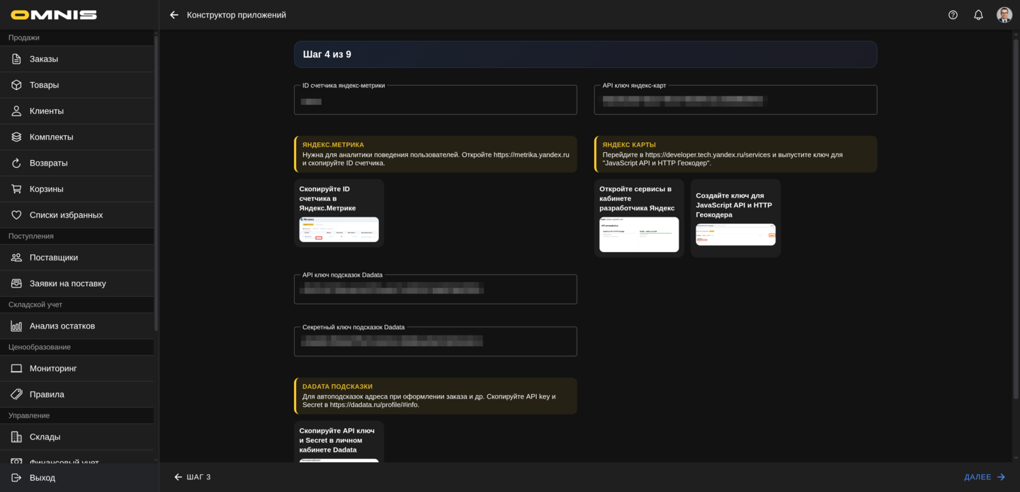
Task: Open the help question mark icon
Action: [953, 15]
